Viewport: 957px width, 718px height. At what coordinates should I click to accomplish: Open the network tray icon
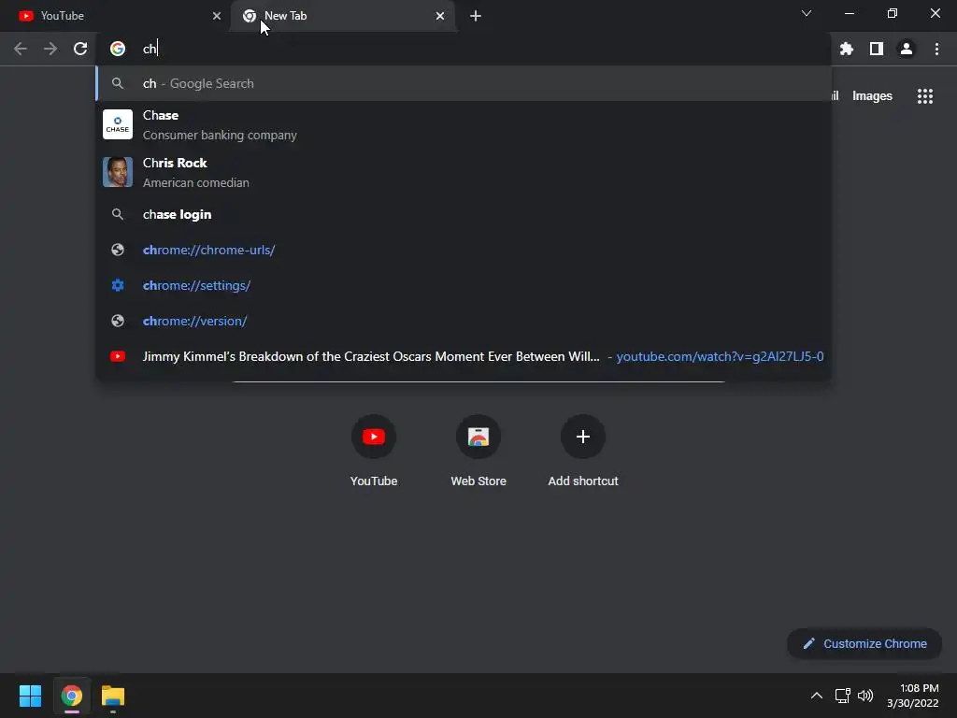point(843,696)
